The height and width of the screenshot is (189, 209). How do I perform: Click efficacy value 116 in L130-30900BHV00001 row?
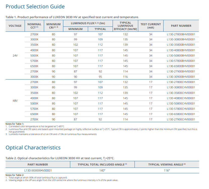tap(125, 77)
